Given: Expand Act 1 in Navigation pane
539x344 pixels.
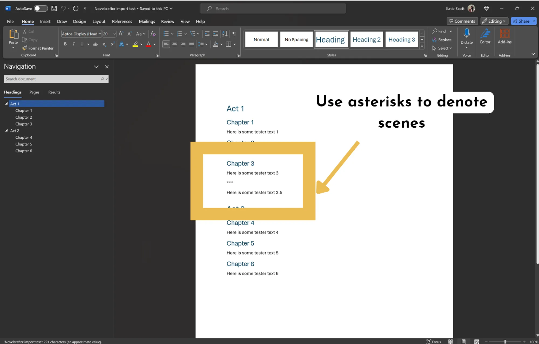Looking at the screenshot, I should coord(6,103).
